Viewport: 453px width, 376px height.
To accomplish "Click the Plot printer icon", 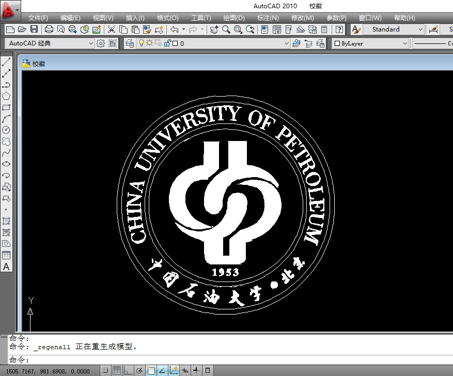I will click(x=49, y=29).
